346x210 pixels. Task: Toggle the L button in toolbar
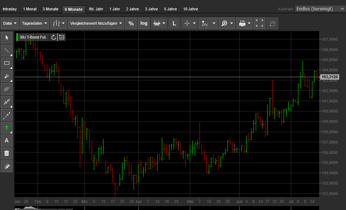(174, 23)
